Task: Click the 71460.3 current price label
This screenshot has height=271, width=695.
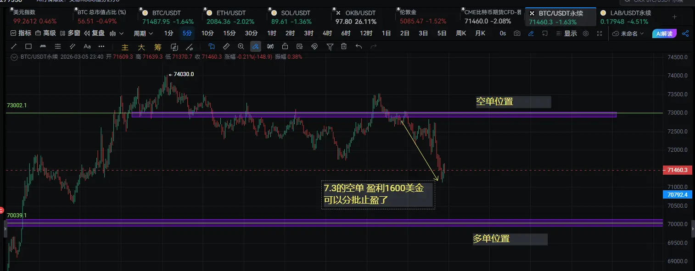Action: click(678, 170)
